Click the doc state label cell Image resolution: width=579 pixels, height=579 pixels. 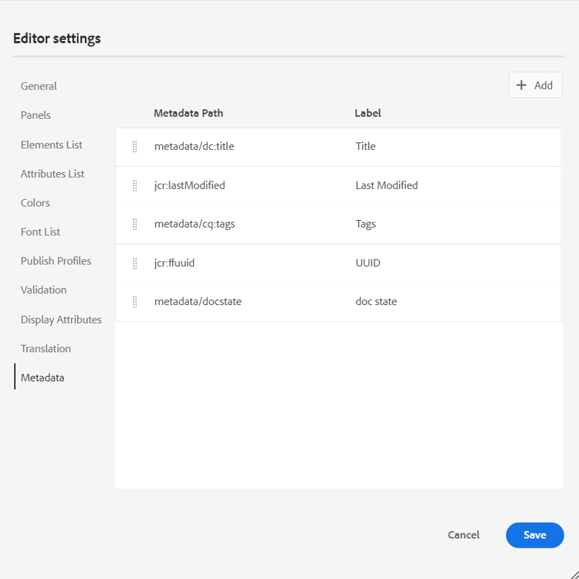376,302
